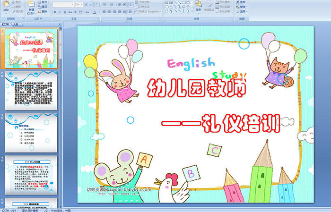The image size is (331, 212).
Task: Toggle Bold formatting
Action: 55,12
